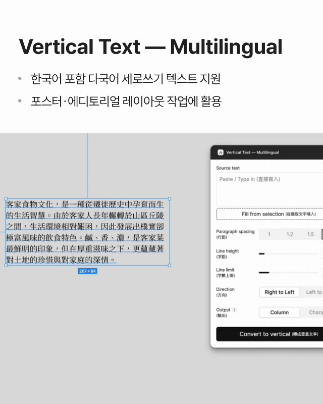The height and width of the screenshot is (404, 323).
Task: Click the plugin logo icon in the title bar
Action: tap(221, 153)
